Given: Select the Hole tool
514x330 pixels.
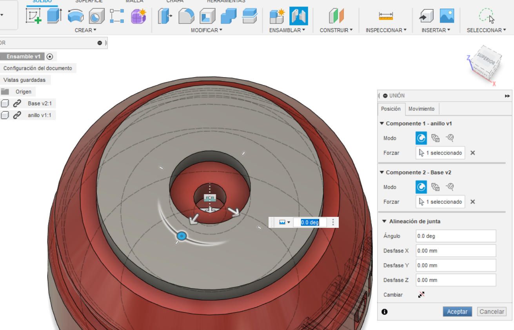Looking at the screenshot, I should [x=96, y=16].
